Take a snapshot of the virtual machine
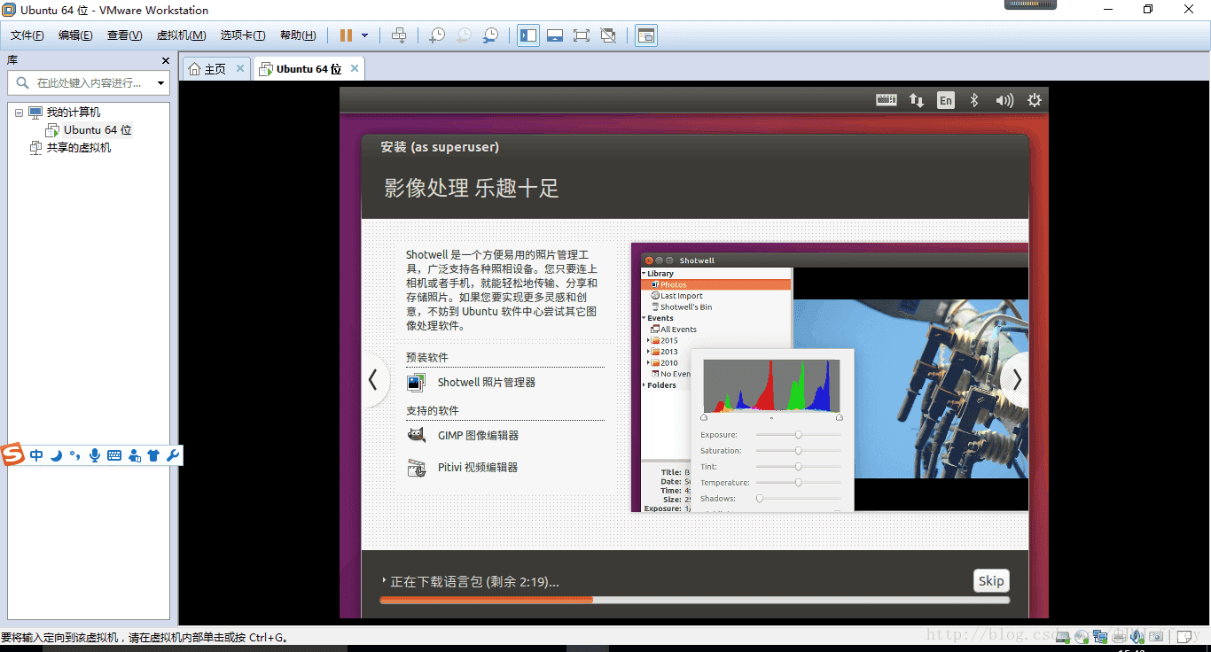 (436, 35)
